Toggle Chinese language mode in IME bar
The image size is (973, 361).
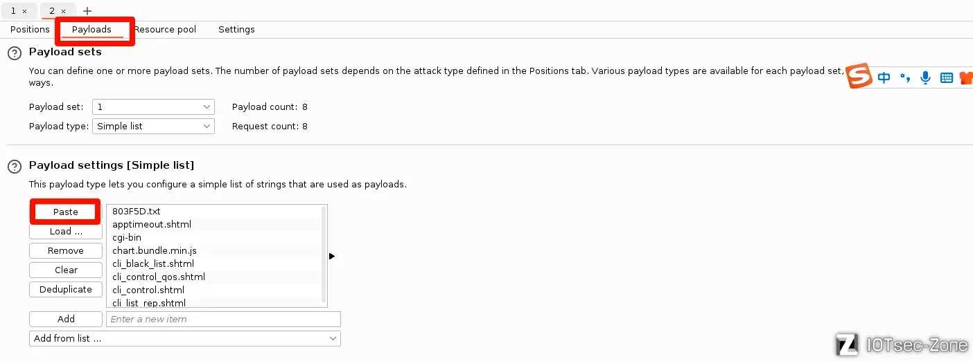(x=884, y=78)
